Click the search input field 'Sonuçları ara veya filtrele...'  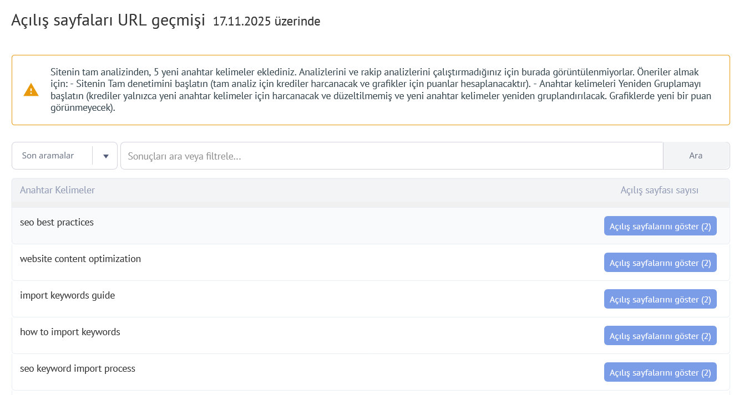coord(388,156)
